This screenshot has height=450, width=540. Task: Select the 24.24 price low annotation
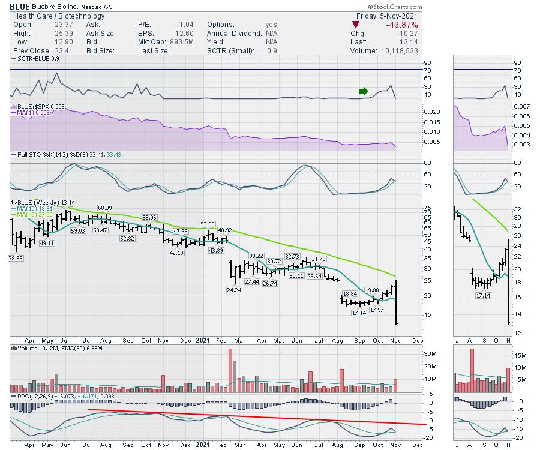coord(234,289)
